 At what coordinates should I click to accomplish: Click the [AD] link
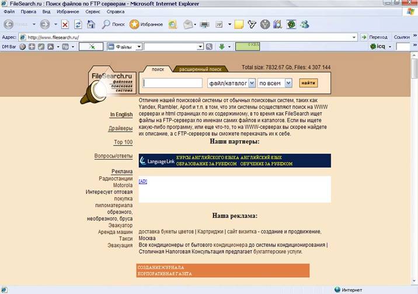coord(143,181)
